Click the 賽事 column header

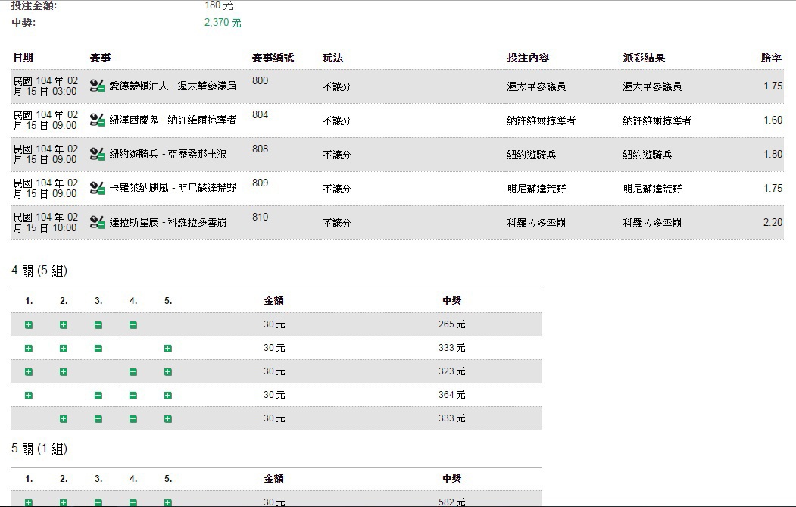point(100,58)
